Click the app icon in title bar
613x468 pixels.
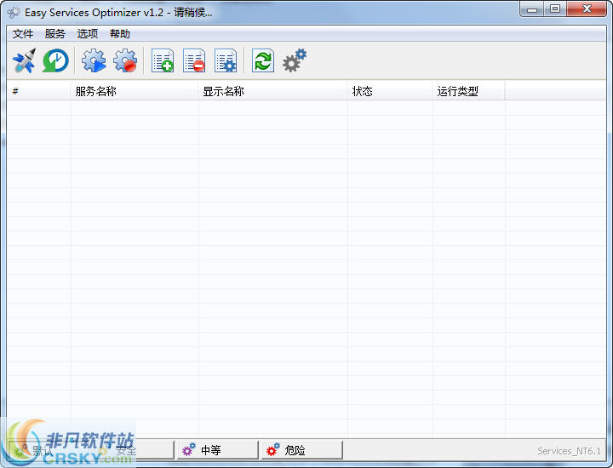coord(14,13)
